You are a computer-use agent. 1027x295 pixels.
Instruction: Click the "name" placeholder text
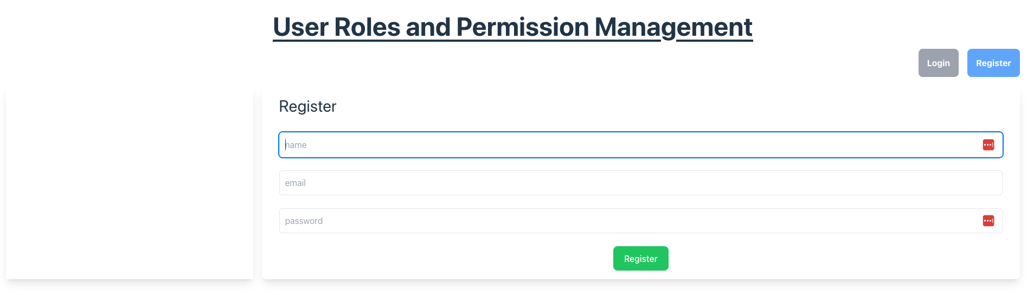[x=297, y=145]
